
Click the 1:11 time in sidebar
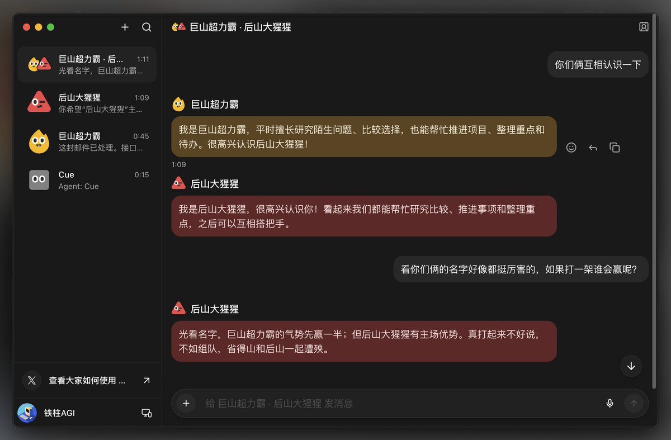coord(143,59)
